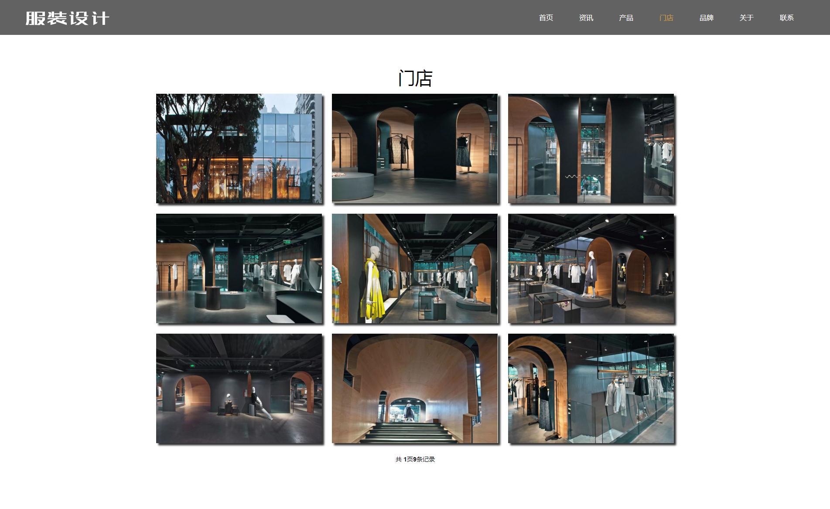This screenshot has height=509, width=830.
Task: Click page number 1 in pagination
Action: pyautogui.click(x=405, y=459)
